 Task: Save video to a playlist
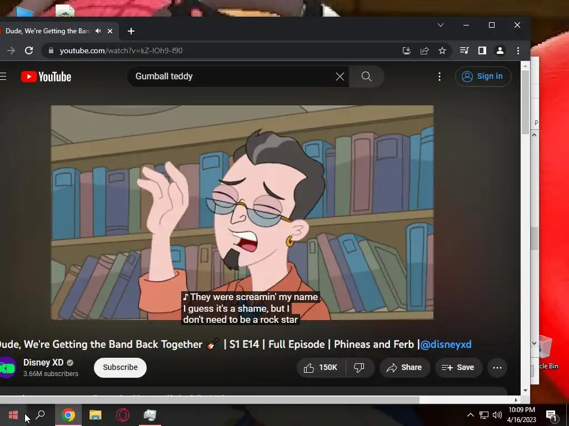458,368
